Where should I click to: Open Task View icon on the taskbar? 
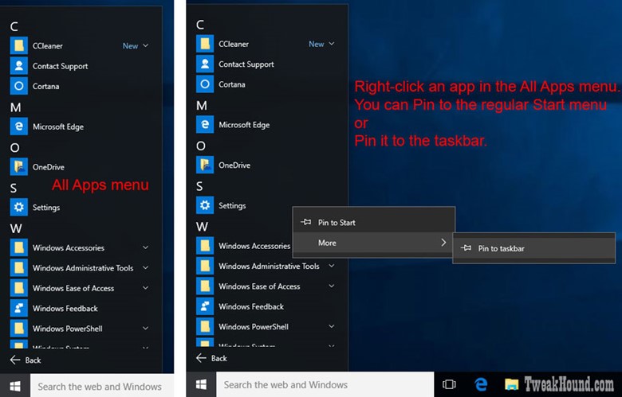449,384
